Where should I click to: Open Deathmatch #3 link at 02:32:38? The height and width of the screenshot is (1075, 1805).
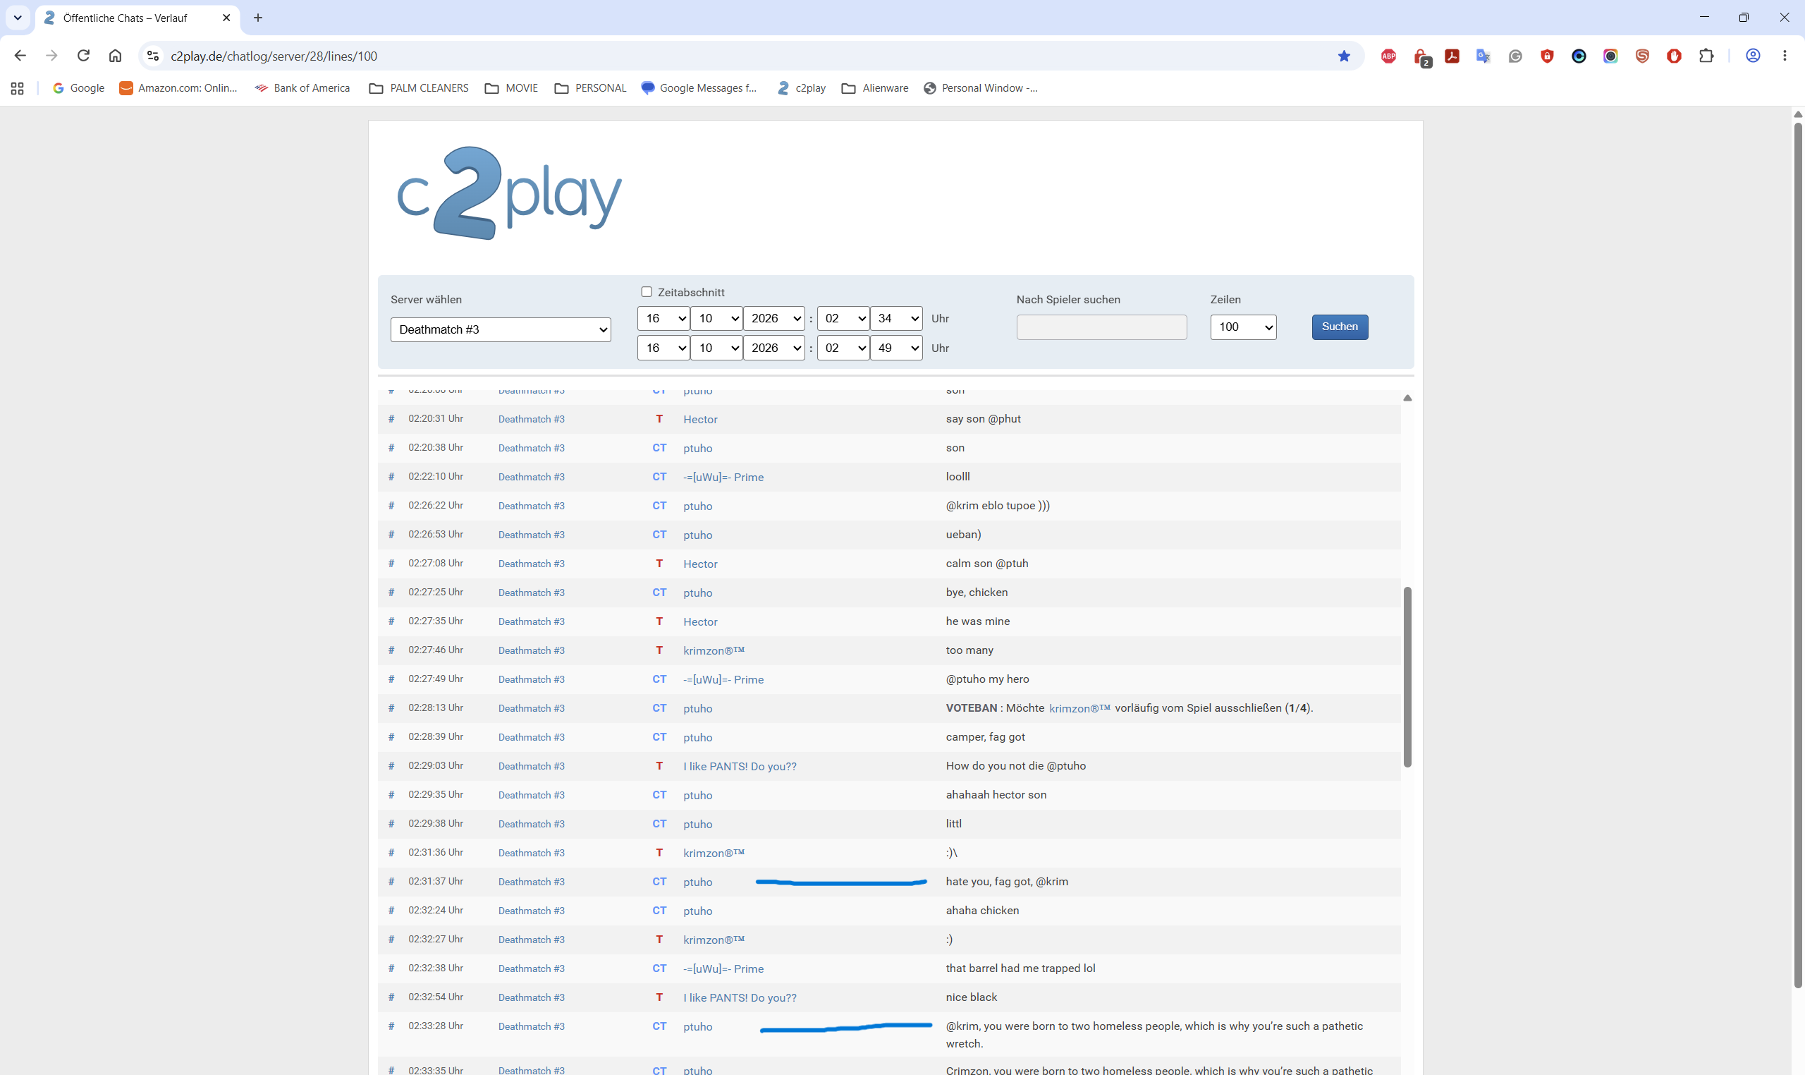[531, 968]
